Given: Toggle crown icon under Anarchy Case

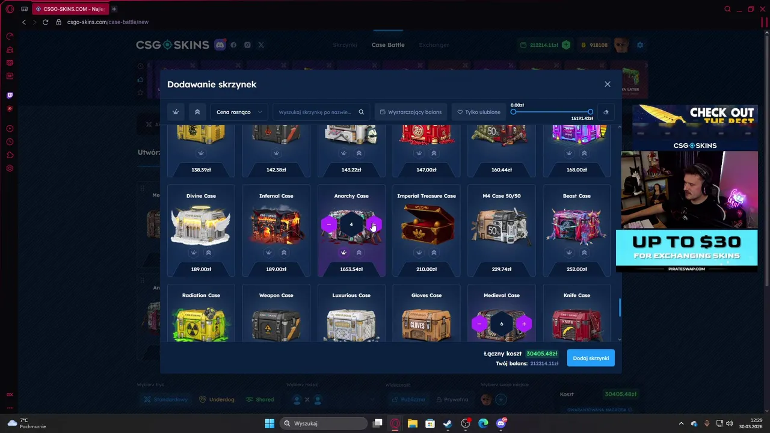Looking at the screenshot, I should (343, 253).
